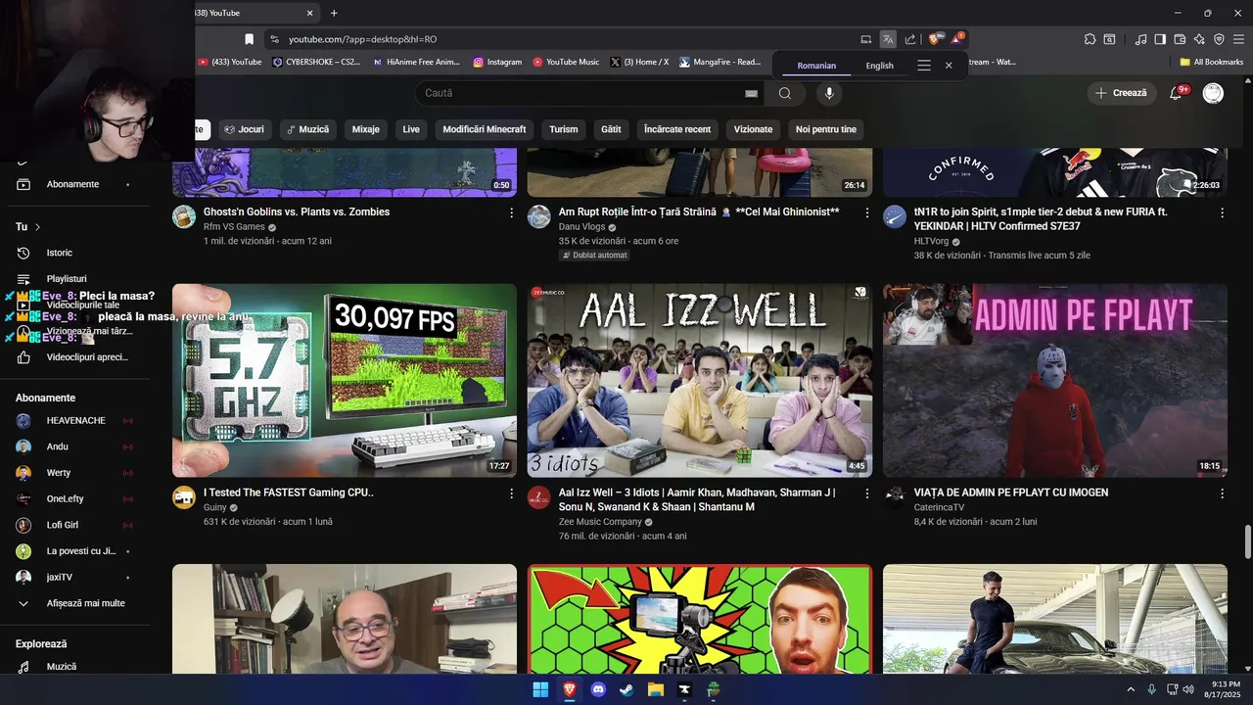1253x705 pixels.
Task: Select the 'Live' filter chip
Action: click(411, 129)
